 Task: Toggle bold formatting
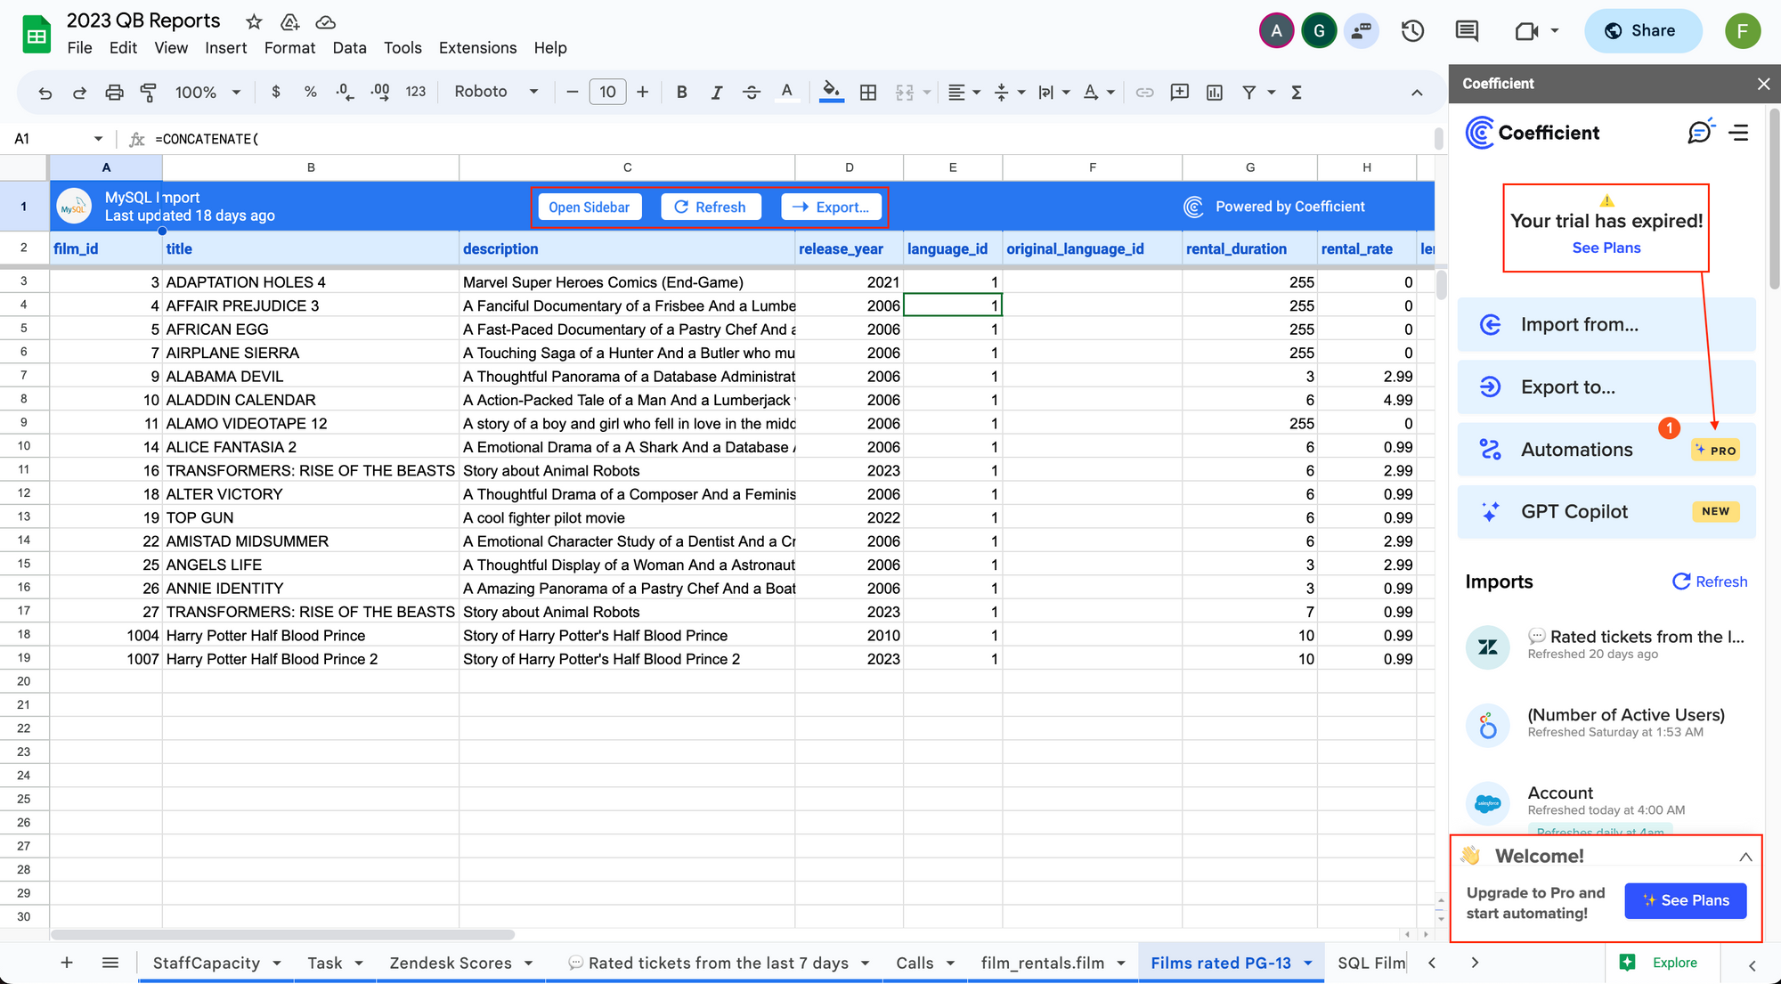(x=681, y=92)
